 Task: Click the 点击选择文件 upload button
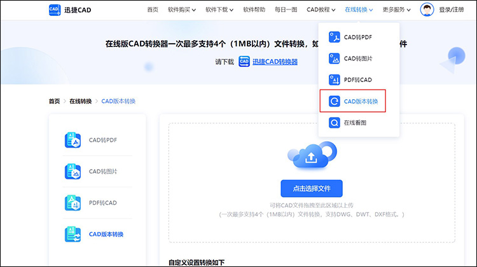(312, 189)
